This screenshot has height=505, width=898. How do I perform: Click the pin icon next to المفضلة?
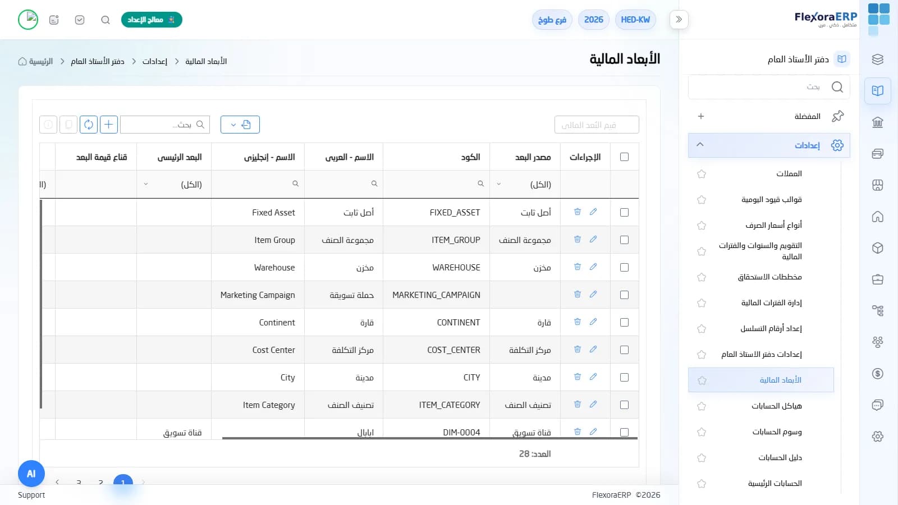pyautogui.click(x=838, y=116)
